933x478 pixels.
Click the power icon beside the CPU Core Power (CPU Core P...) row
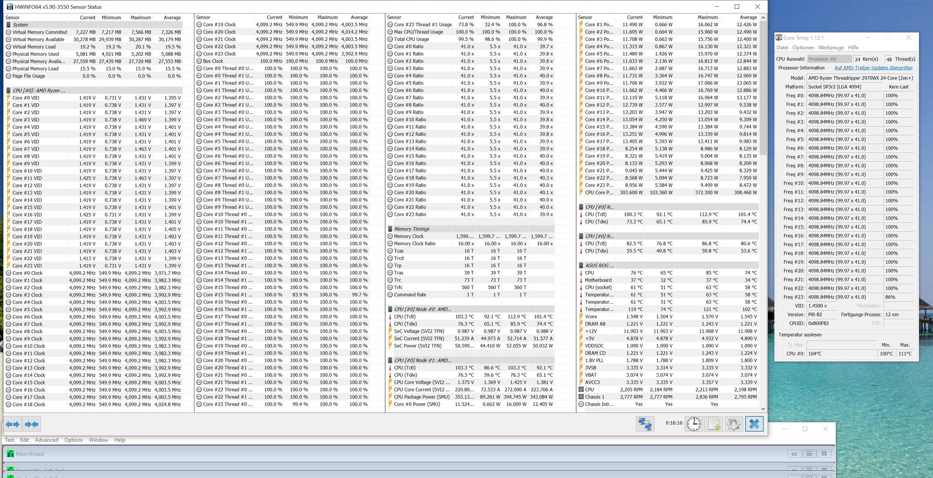581,192
